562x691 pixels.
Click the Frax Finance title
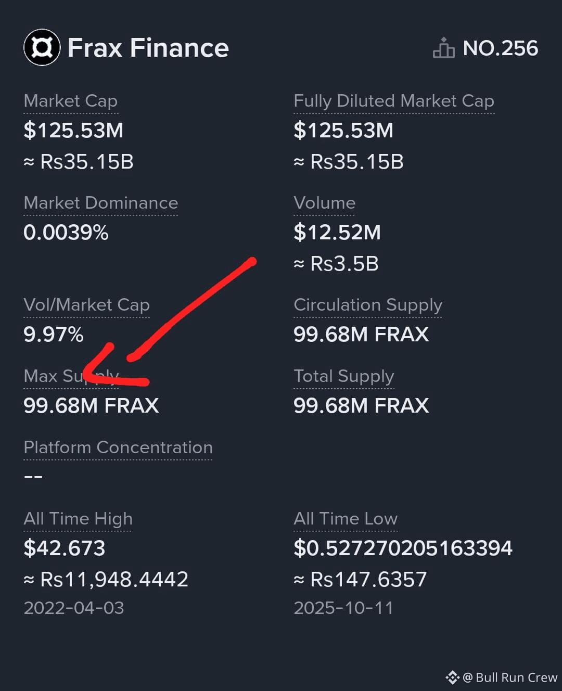[148, 48]
